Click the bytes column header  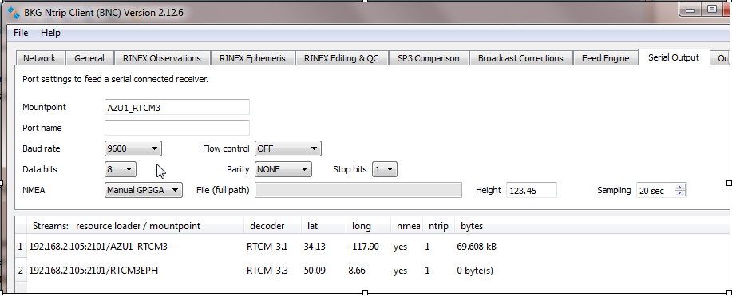point(472,226)
